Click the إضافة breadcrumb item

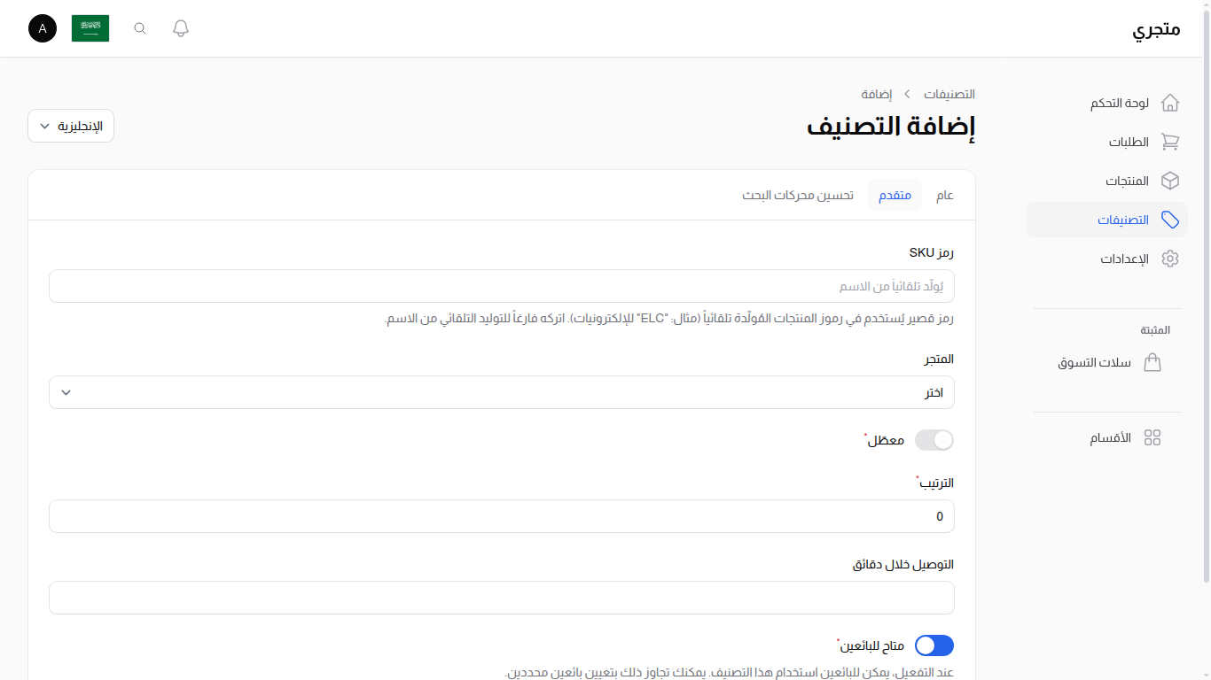(x=878, y=94)
